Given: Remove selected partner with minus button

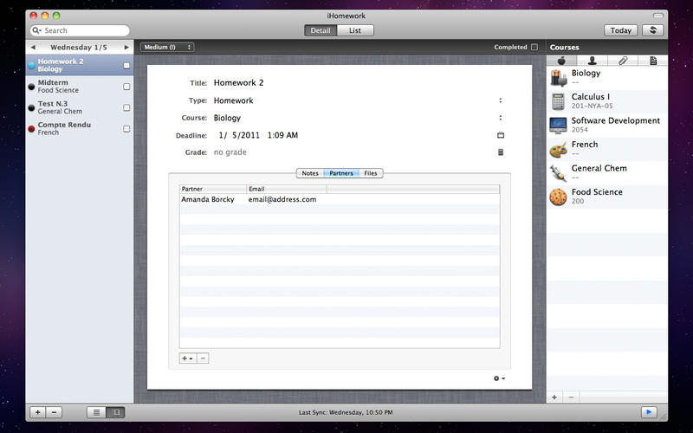Looking at the screenshot, I should [x=203, y=358].
